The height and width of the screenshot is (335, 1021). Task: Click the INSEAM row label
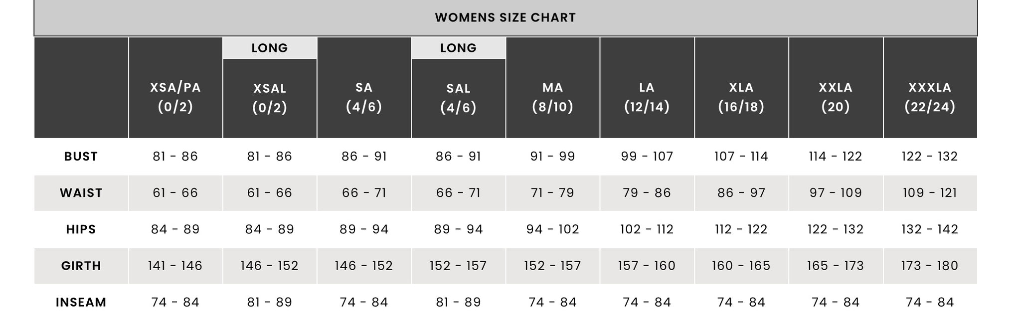click(81, 302)
